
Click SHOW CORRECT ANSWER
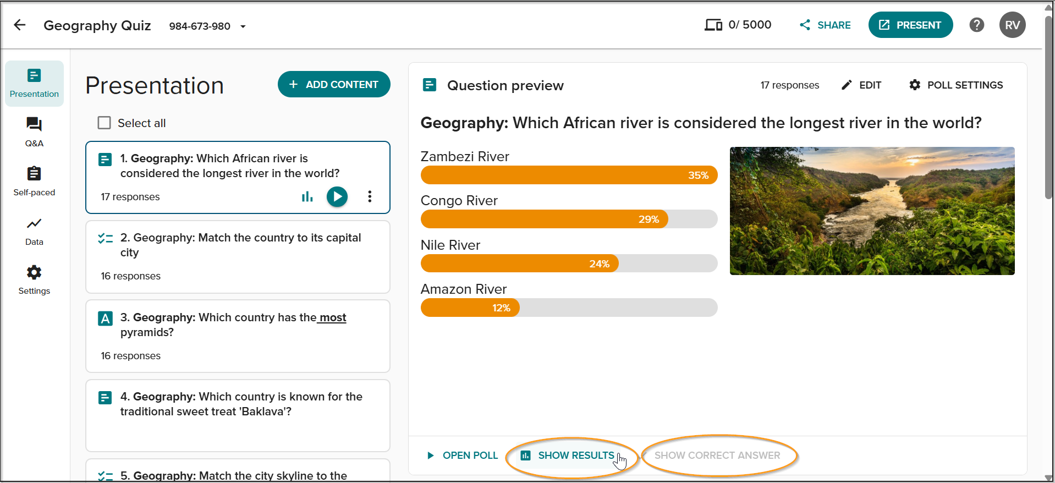[x=717, y=455]
